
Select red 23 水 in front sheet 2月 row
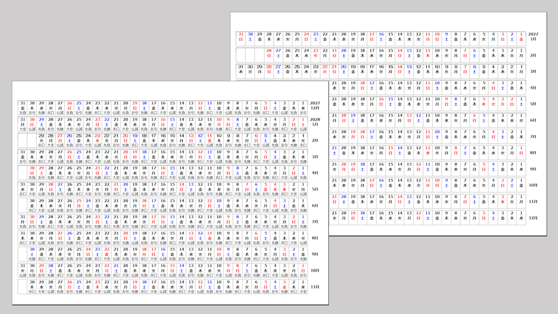97,140
